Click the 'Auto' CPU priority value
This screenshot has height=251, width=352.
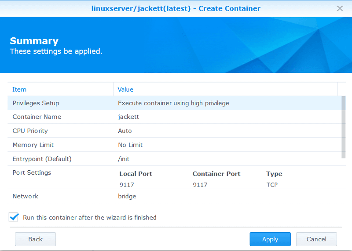pyautogui.click(x=125, y=131)
